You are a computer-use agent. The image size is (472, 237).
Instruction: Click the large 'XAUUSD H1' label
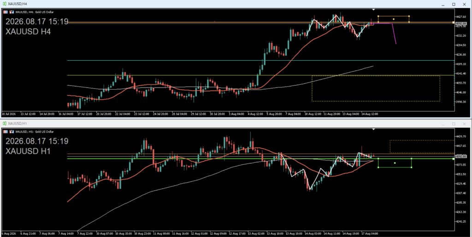[28, 151]
